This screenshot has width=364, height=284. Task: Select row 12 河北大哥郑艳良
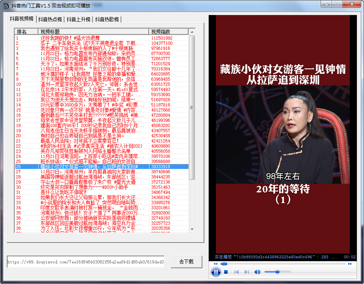(102, 95)
